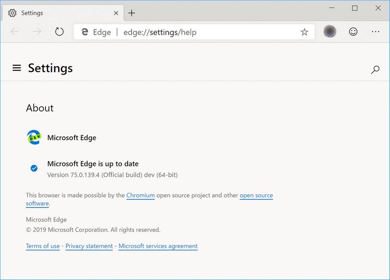
Task: Add this page to favorites star
Action: click(x=304, y=32)
